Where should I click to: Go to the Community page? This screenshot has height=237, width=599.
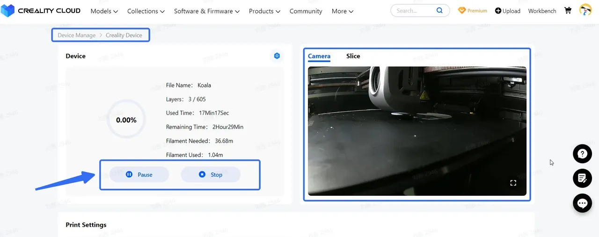click(x=306, y=11)
